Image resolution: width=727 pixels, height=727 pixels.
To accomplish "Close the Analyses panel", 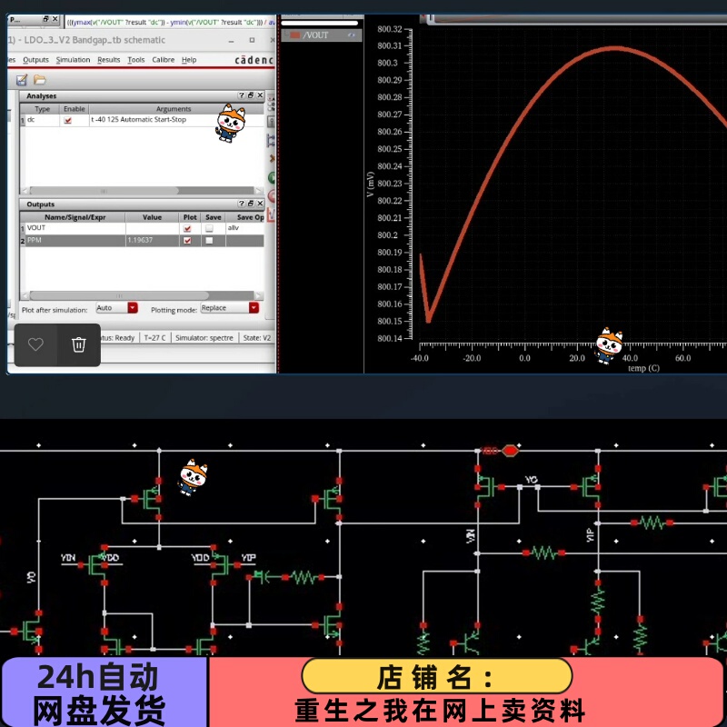I will pyautogui.click(x=260, y=95).
